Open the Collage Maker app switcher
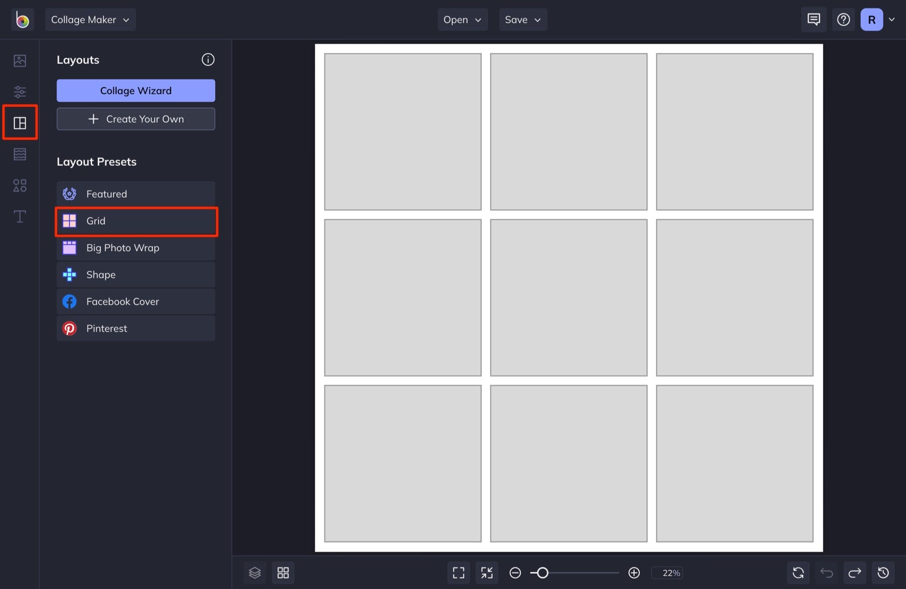Viewport: 906px width, 589px height. tap(90, 19)
